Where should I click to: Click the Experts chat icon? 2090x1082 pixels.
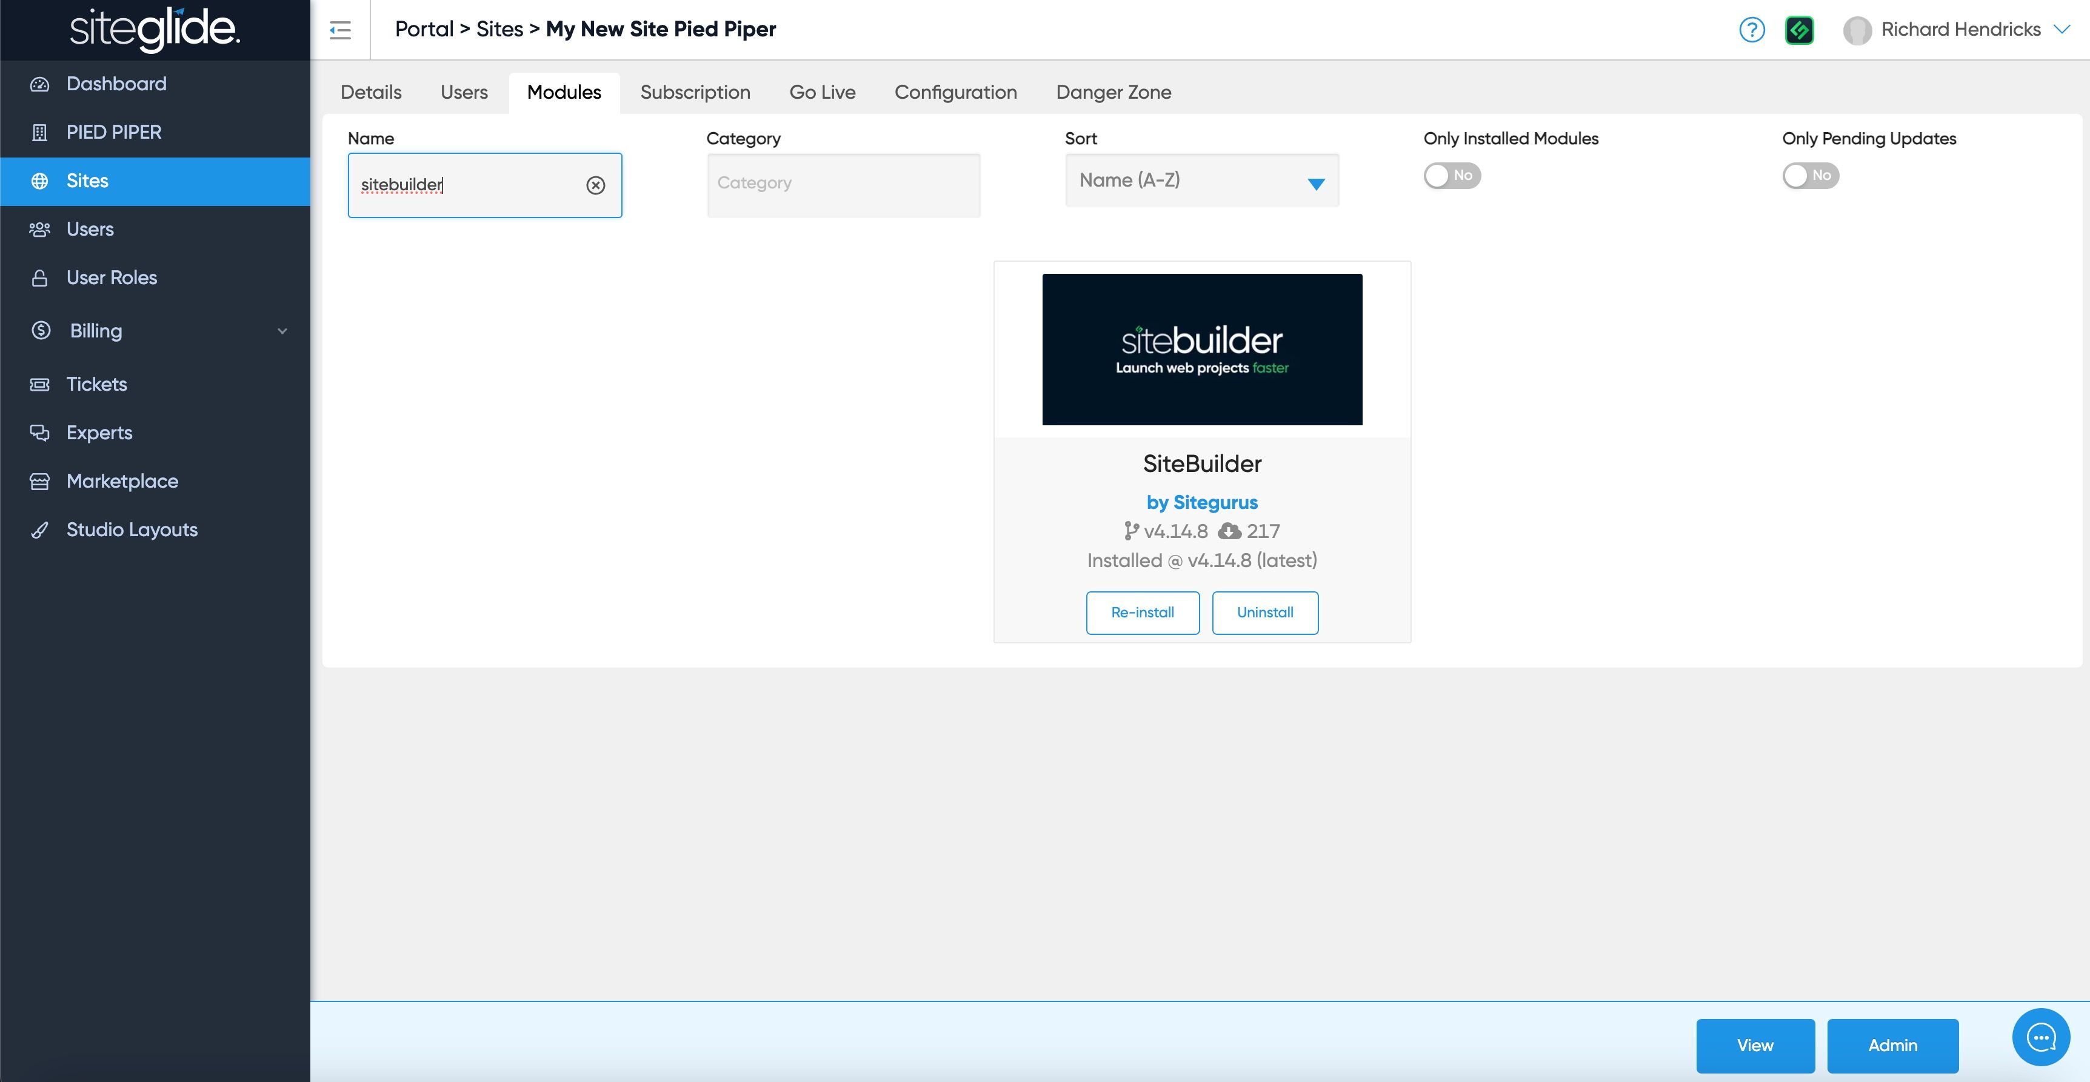[40, 433]
